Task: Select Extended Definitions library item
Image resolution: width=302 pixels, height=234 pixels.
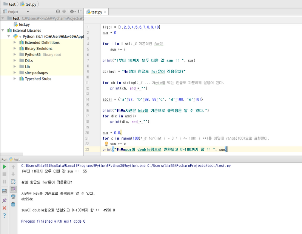Action: (40, 42)
